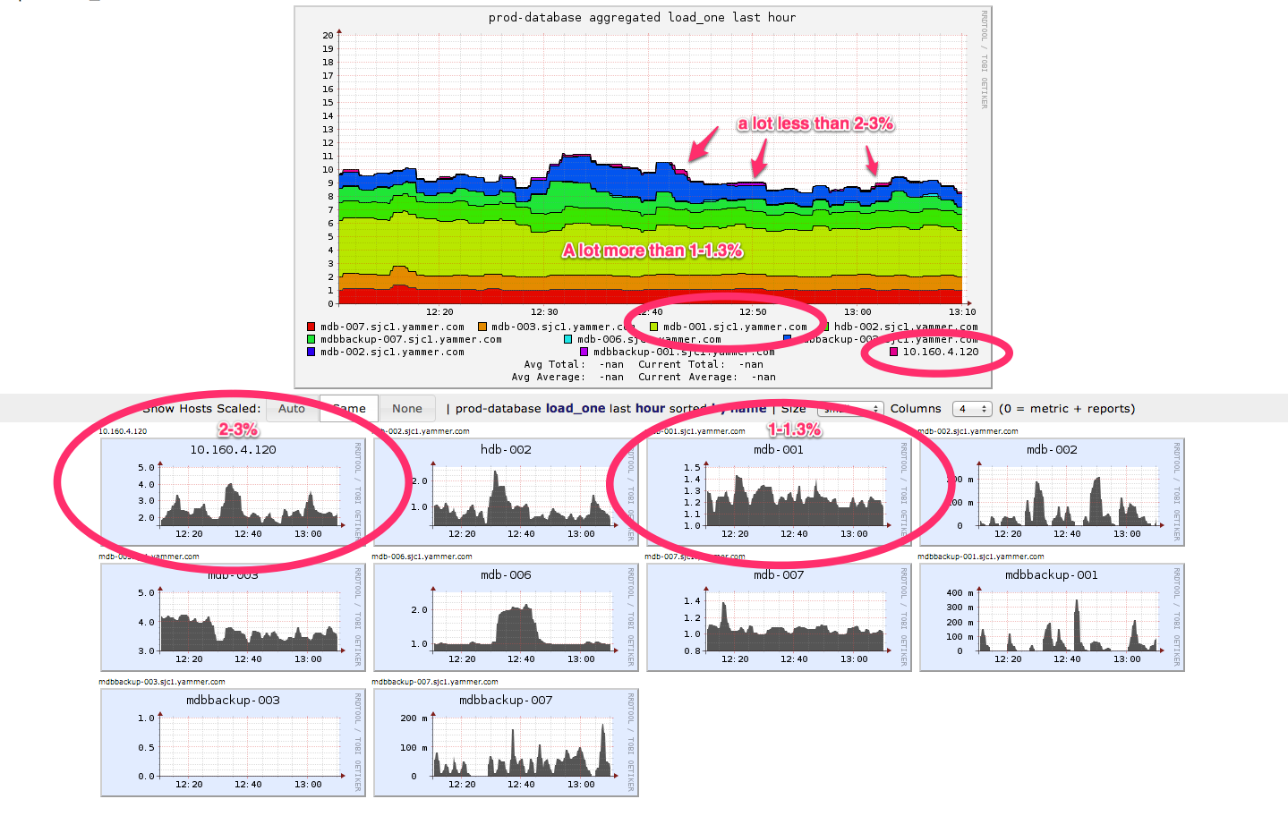Screen dimensions: 1288x816
Task: Click the mdbbackup-001.sjc1.yammer.com host link
Action: point(980,557)
